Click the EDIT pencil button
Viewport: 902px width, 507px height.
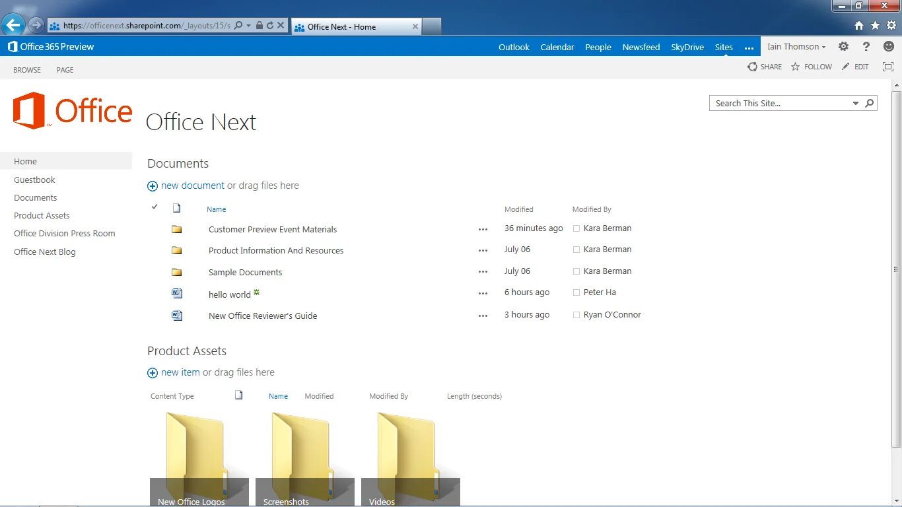[855, 67]
